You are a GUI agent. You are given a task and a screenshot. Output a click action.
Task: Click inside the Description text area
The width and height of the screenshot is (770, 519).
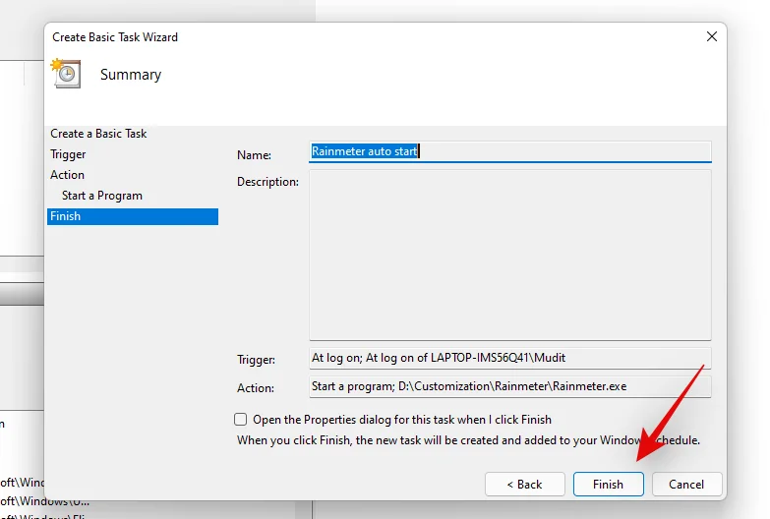(x=509, y=255)
